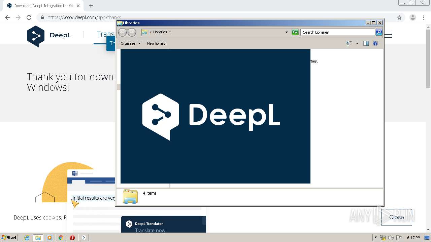Select the DeepL Integration tab in Chrome

43,6
